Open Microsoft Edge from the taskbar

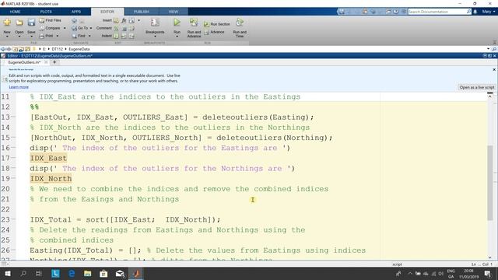(x=72, y=273)
